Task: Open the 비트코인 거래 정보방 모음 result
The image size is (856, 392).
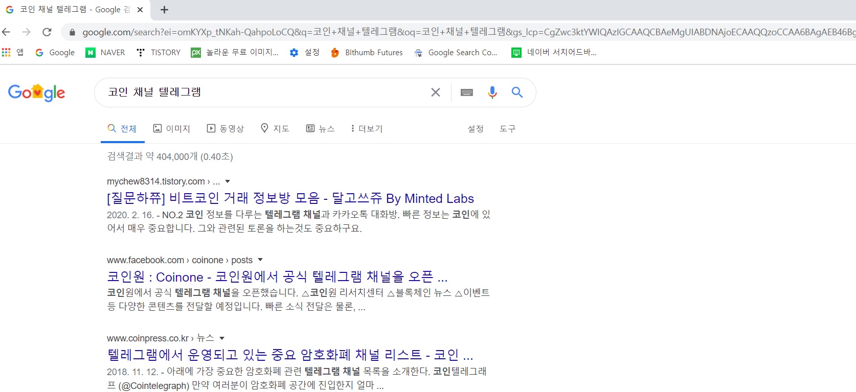Action: (290, 198)
